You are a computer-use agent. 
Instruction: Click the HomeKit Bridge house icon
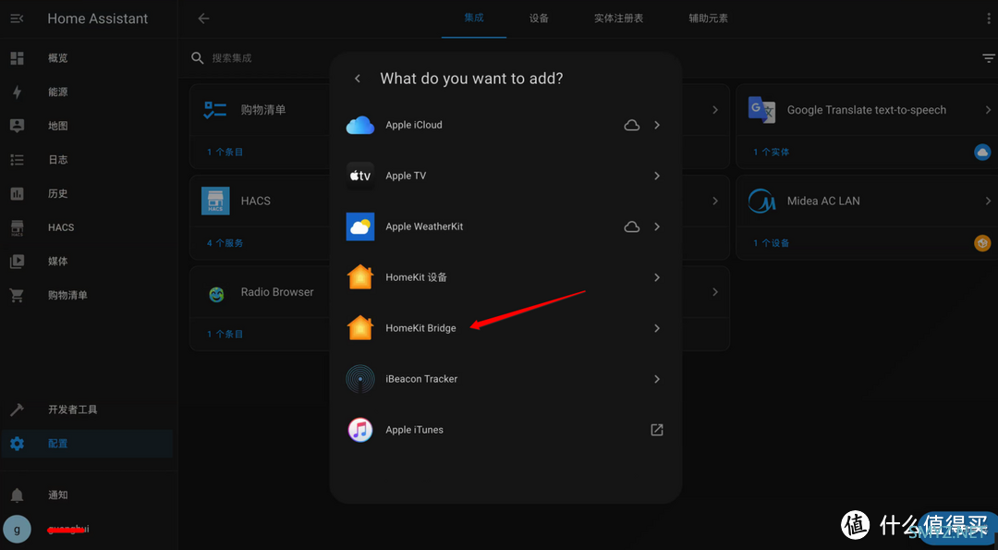[360, 328]
